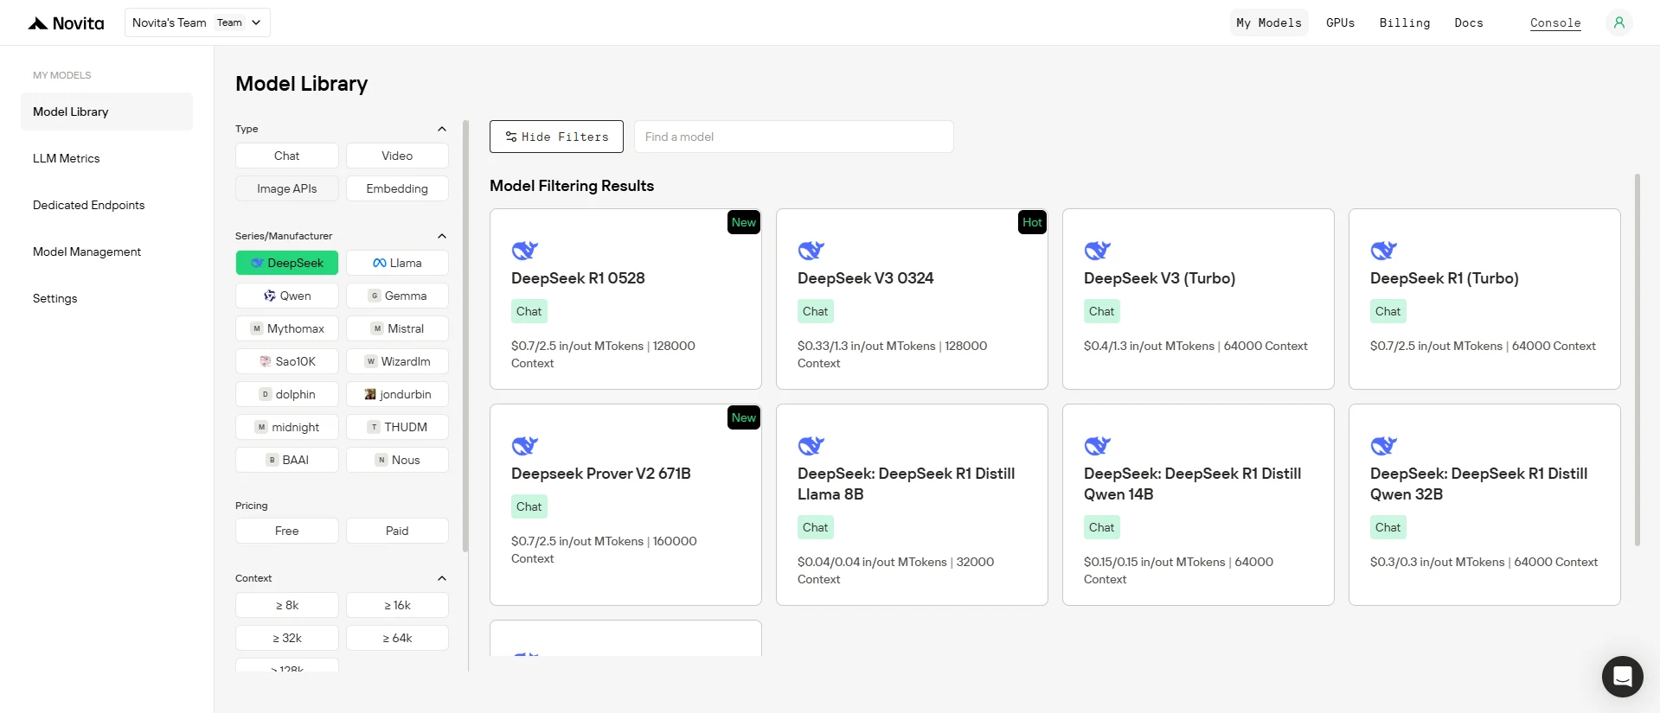
Task: Open the DeepSeek V3 (Turbo) model card
Action: click(1198, 299)
